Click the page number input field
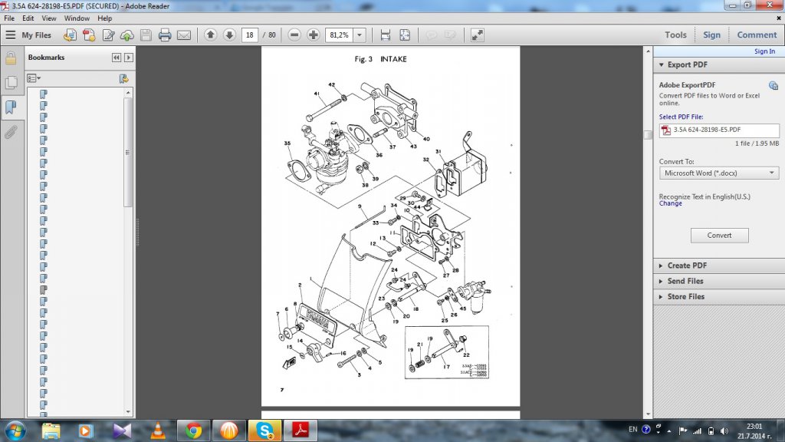Viewport: 785px width, 442px height. pos(250,35)
